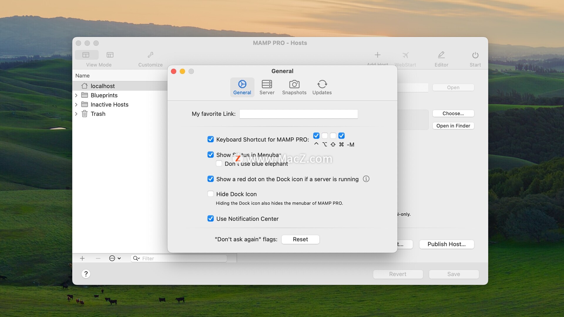The image size is (564, 317).
Task: Toggle Keyboard Shortcut for MAMP PRO checkbox
Action: pos(211,139)
